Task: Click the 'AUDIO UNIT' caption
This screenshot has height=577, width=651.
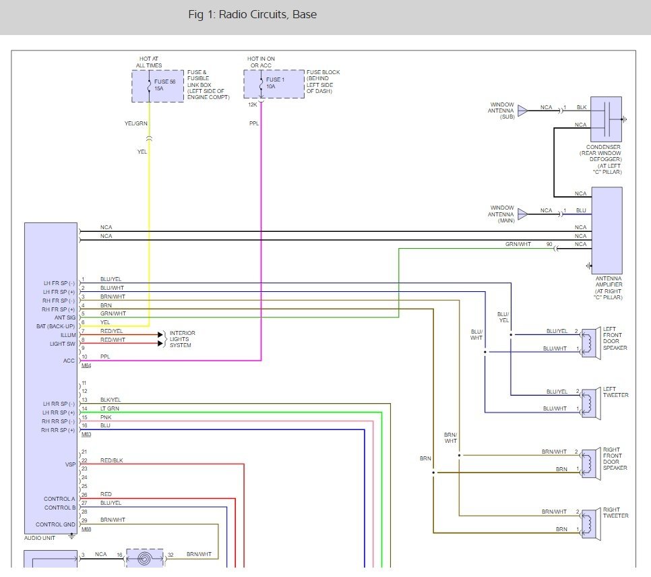Action: [x=40, y=538]
